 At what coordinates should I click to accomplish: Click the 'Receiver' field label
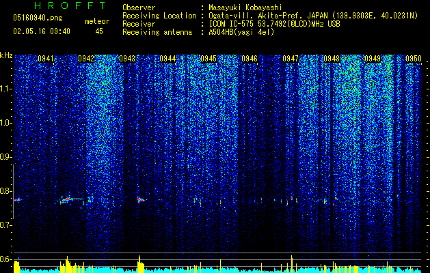point(139,24)
